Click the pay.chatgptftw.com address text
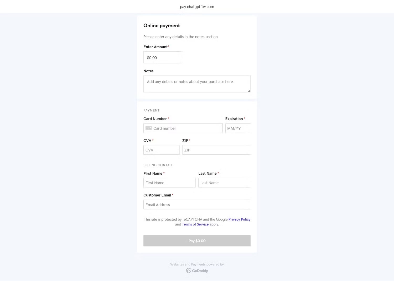This screenshot has width=394, height=281. (197, 7)
